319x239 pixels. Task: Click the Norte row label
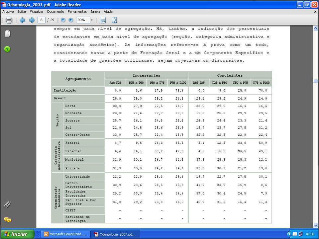click(70, 106)
